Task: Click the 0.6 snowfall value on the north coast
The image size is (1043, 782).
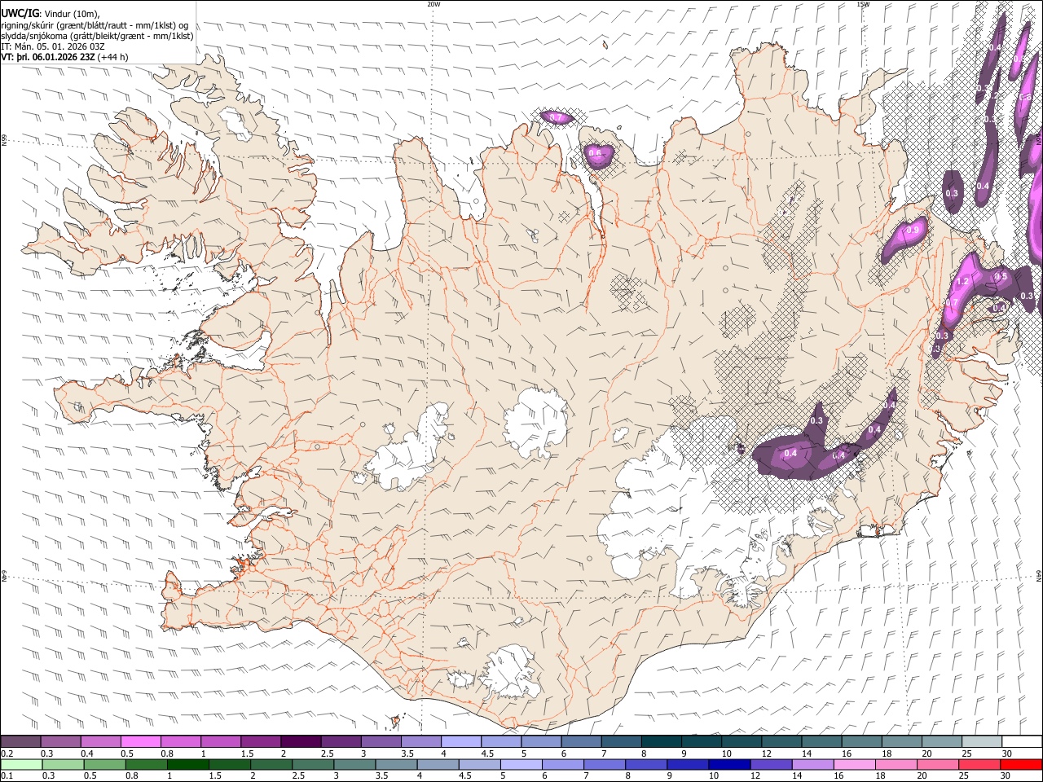Action: pyautogui.click(x=596, y=153)
